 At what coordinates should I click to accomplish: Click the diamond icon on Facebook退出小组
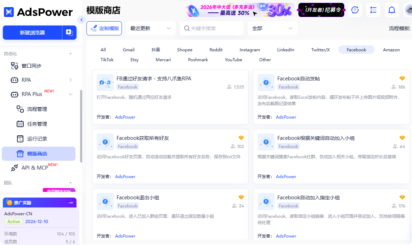point(241,197)
